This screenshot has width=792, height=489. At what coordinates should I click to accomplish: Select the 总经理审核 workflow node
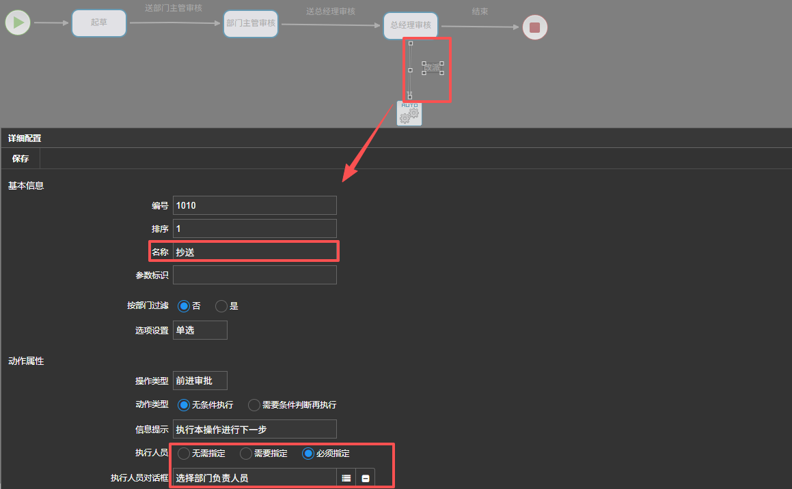click(x=411, y=25)
